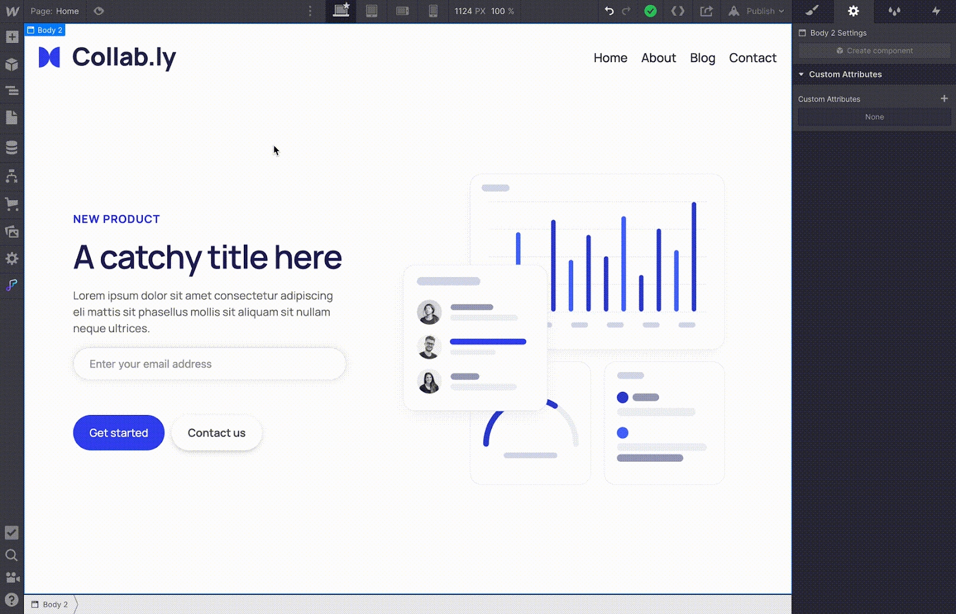Screen dimensions: 956x614
Task: Switch to the Interactions lightning tab
Action: 936,11
